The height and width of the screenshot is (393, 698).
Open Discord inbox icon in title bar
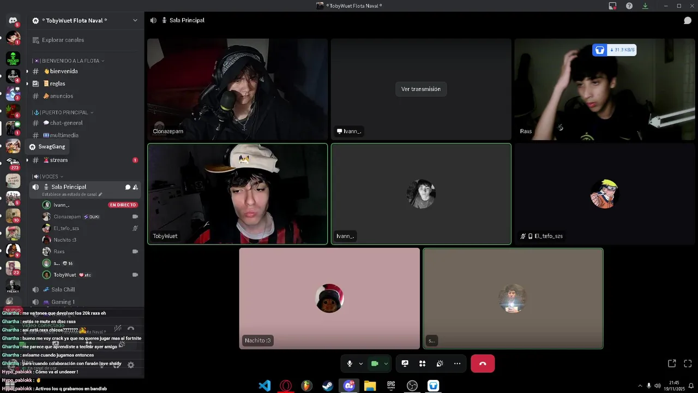click(x=612, y=6)
